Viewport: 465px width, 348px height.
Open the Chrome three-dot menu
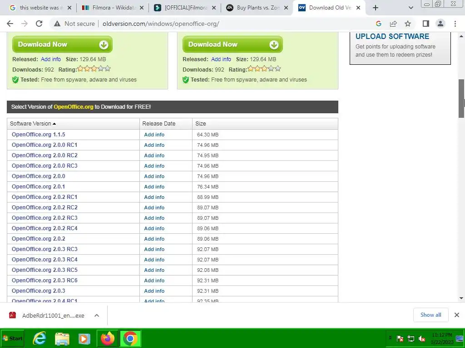tap(455, 24)
